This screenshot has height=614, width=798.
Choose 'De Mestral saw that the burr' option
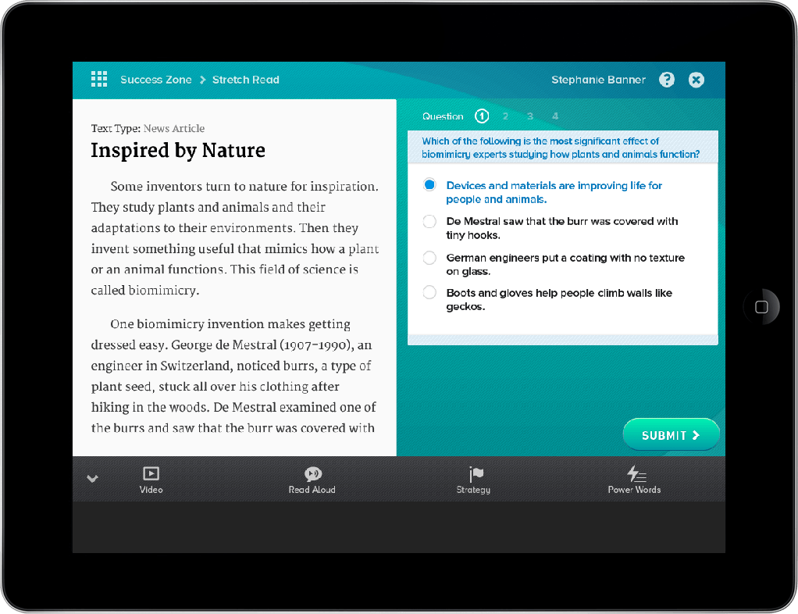click(x=429, y=222)
